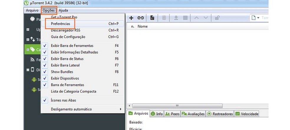Choose Lista de Categoria Compacta entry
Image resolution: width=290 pixels, height=130 pixels.
(83, 91)
